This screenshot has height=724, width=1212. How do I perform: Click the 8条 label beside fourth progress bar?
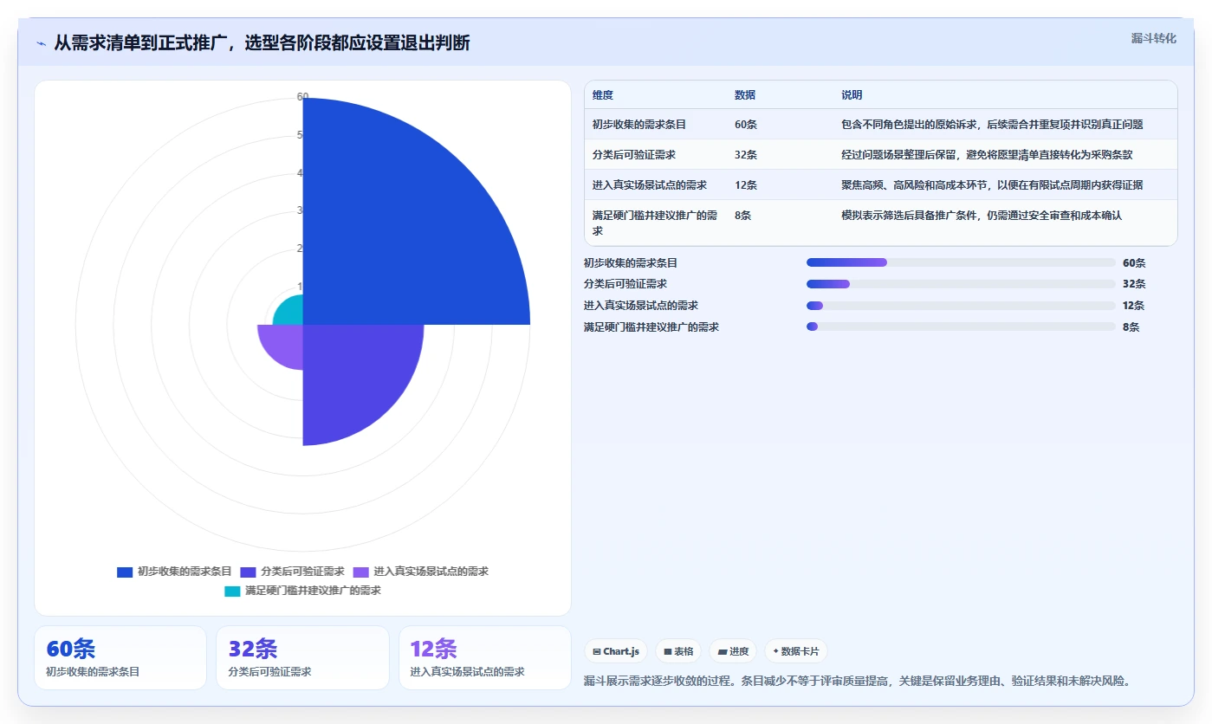point(1131,327)
